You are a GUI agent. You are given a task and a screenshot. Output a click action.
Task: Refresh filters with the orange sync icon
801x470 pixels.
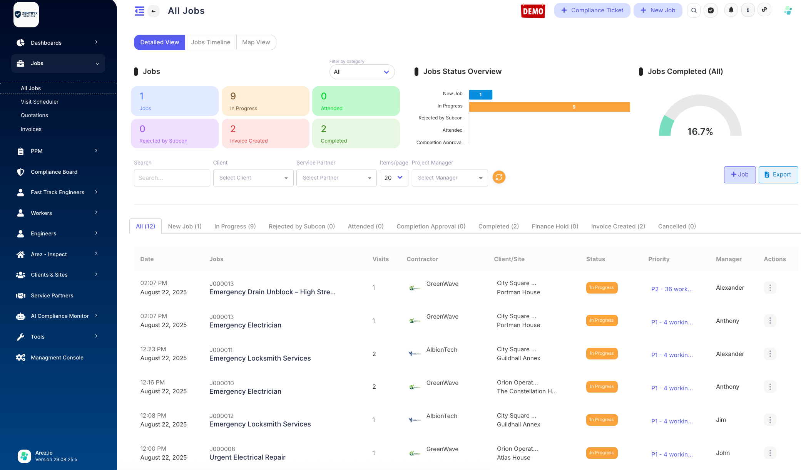[499, 177]
